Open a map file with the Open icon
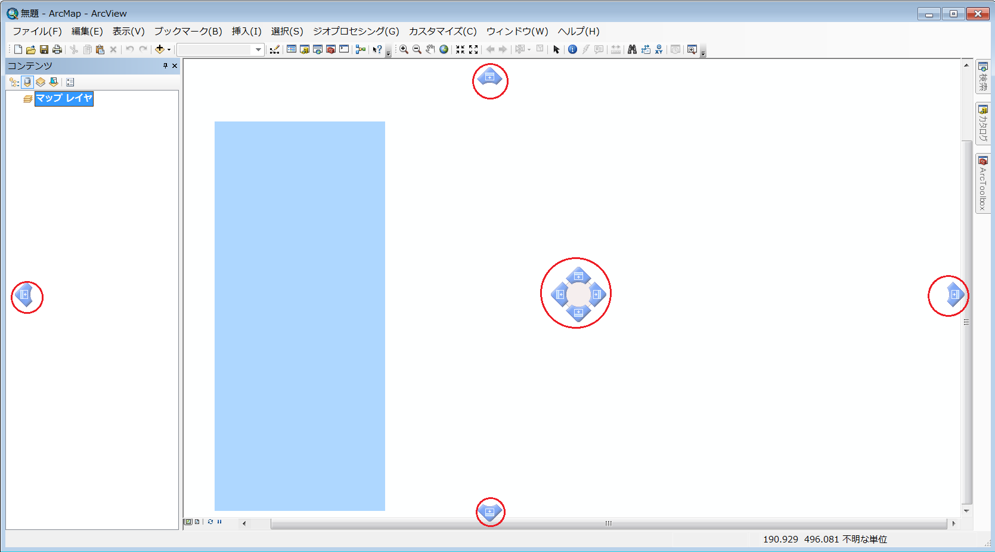The image size is (995, 552). pyautogui.click(x=31, y=49)
